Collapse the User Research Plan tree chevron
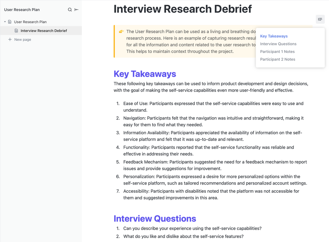Image resolution: width=329 pixels, height=242 pixels. [x=5, y=22]
